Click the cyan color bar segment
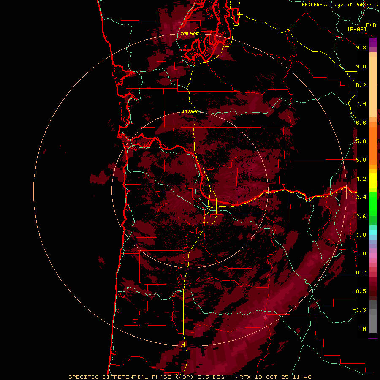The height and width of the screenshot is (380, 380). pyautogui.click(x=373, y=232)
